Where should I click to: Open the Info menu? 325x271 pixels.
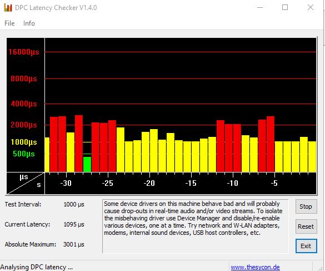(29, 23)
